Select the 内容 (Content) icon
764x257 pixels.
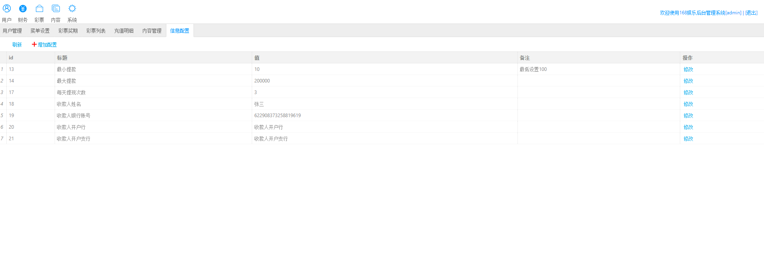[x=56, y=9]
